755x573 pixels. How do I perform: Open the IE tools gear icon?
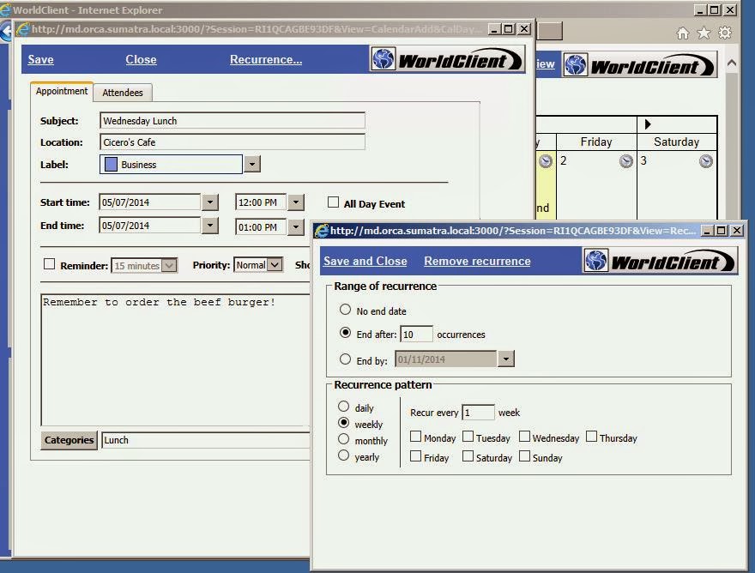click(725, 33)
